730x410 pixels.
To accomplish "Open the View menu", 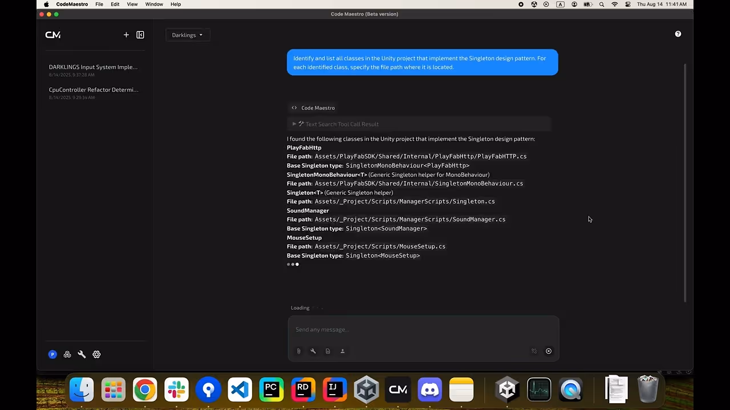I will [x=132, y=4].
